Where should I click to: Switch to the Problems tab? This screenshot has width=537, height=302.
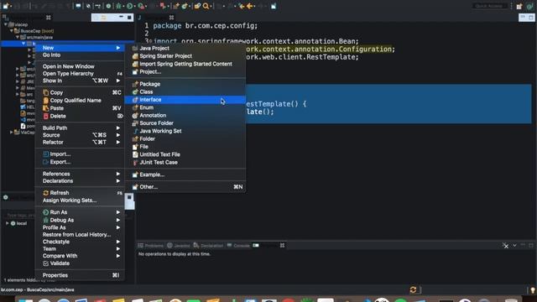tap(151, 246)
